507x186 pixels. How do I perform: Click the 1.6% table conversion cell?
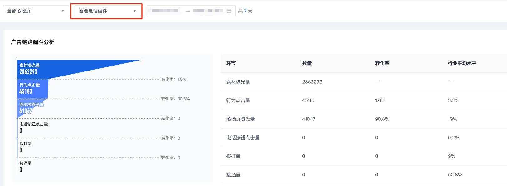[x=380, y=100]
